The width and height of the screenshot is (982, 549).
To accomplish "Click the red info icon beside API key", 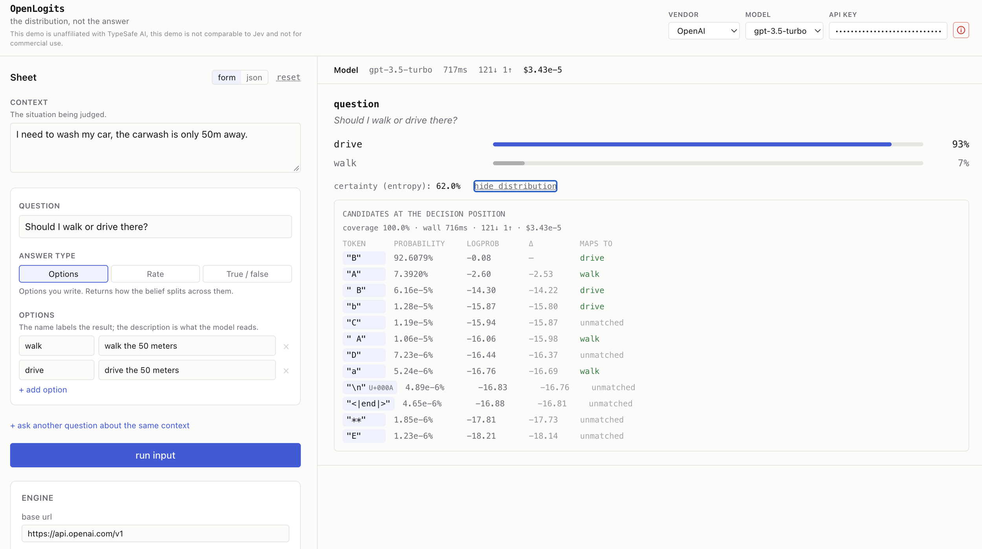I will click(961, 31).
